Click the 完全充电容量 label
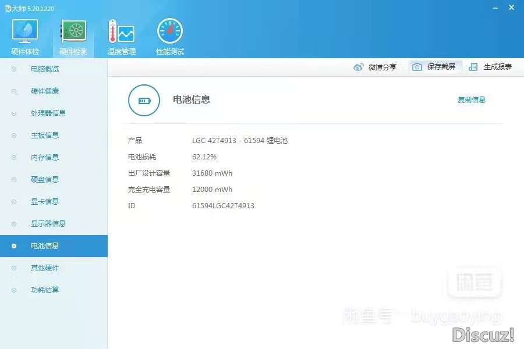This screenshot has height=349, width=524. pyautogui.click(x=148, y=190)
